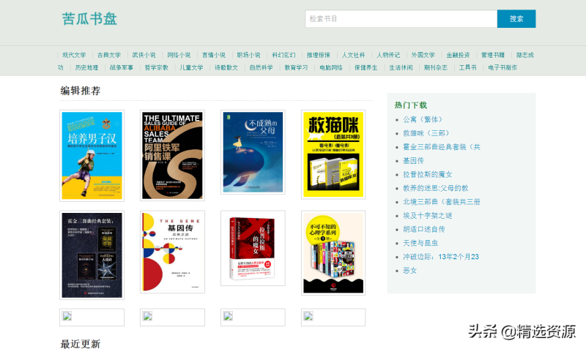
Task: Click the 搜索 search button
Action: [x=516, y=19]
